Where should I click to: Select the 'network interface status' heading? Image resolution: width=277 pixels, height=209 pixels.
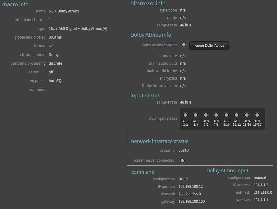pos(160,141)
